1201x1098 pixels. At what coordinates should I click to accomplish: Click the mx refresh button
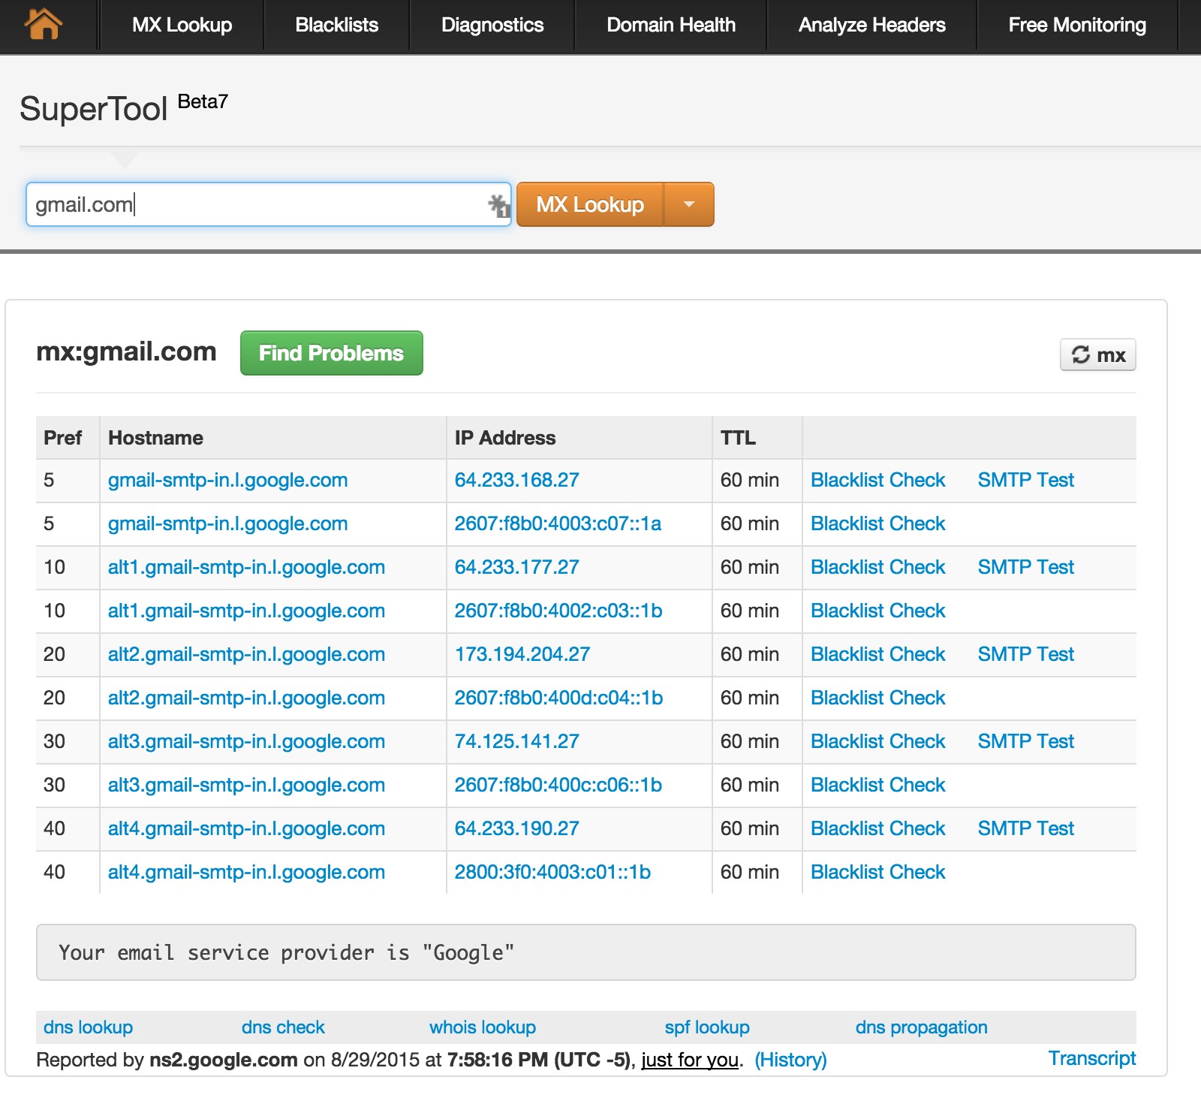point(1097,355)
